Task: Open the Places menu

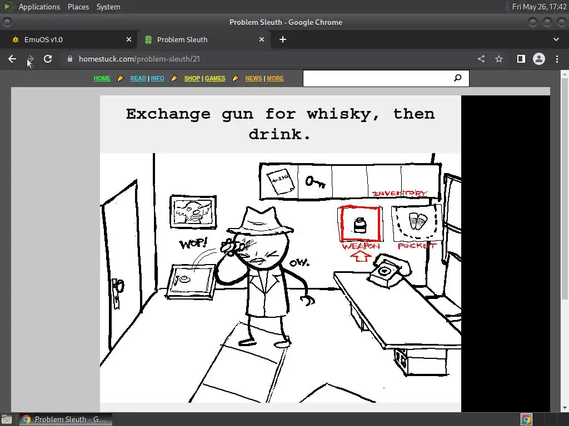Action: [78, 7]
